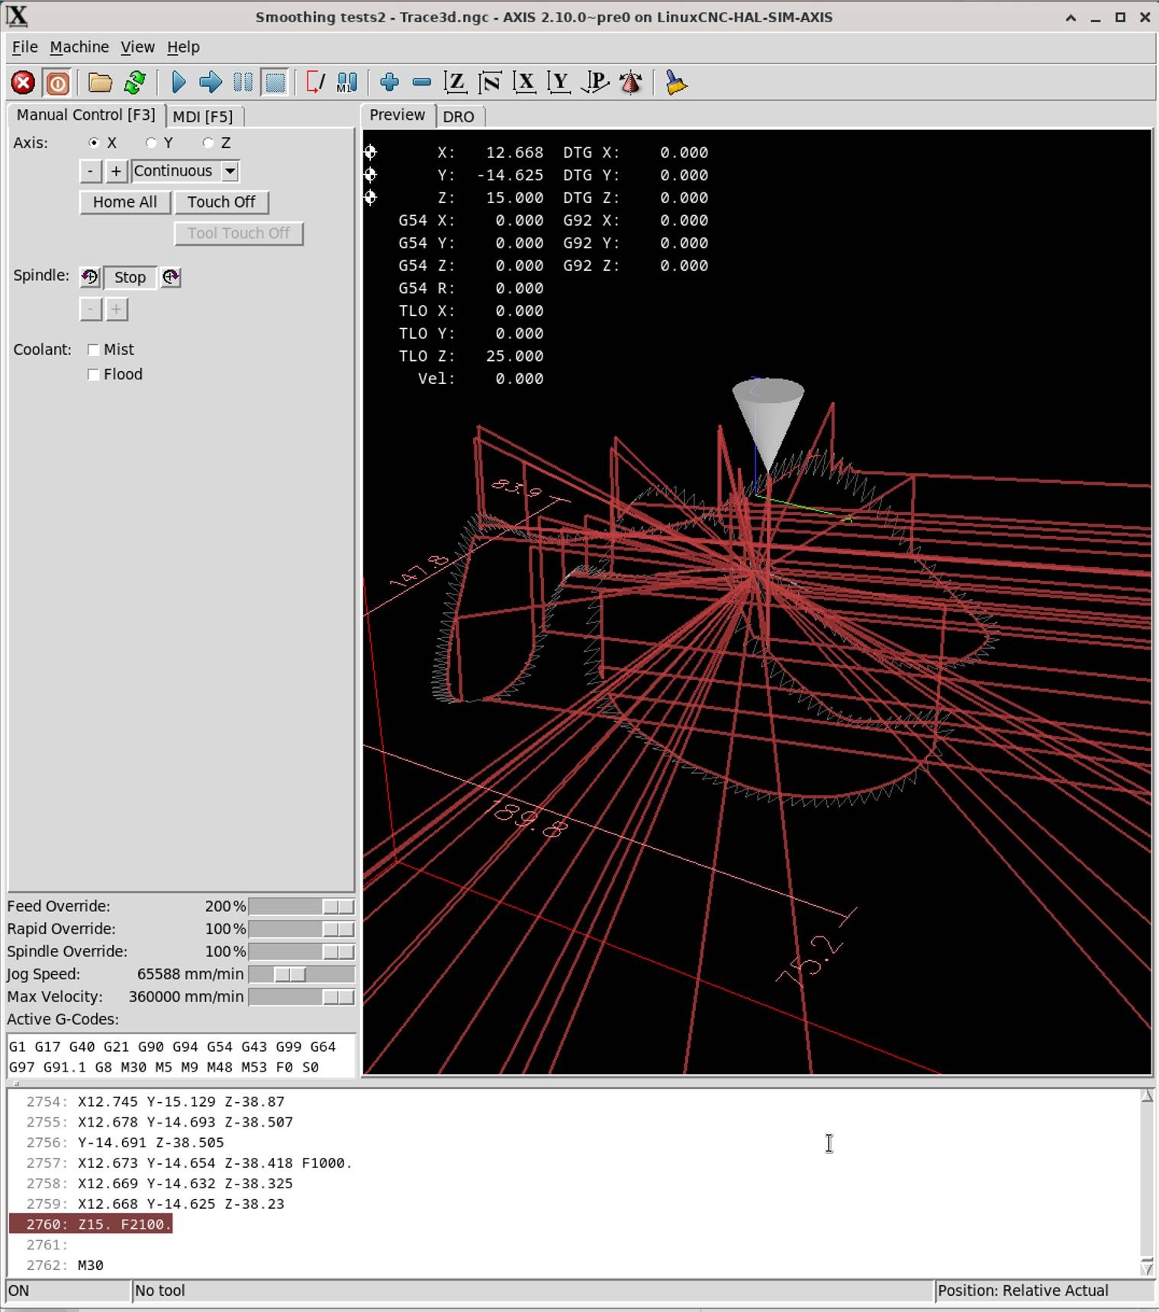Switch to the Y front view
This screenshot has width=1159, height=1312.
click(559, 82)
